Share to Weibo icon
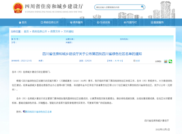Image resolution: width=182 pixels, height=134 pixels. tap(166, 61)
